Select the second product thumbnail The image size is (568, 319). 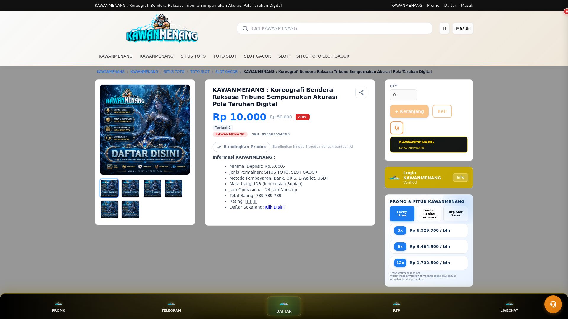[130, 188]
